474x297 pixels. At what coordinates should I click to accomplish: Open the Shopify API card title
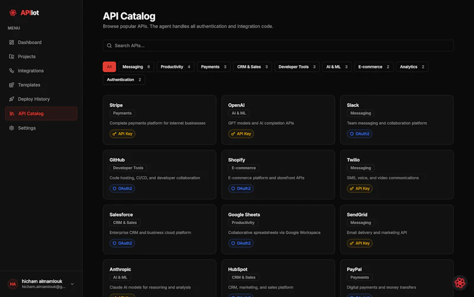(x=236, y=160)
